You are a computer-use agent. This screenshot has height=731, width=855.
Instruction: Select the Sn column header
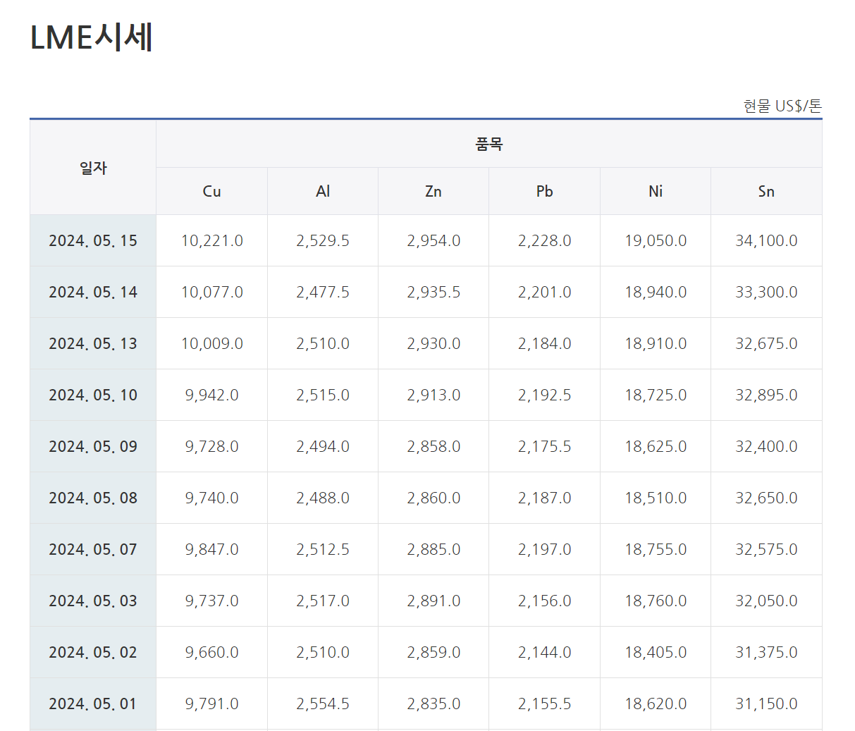tap(766, 191)
